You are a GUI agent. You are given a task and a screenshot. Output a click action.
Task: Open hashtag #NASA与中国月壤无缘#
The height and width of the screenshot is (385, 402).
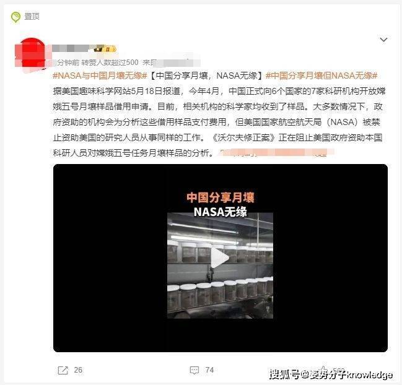click(x=100, y=76)
